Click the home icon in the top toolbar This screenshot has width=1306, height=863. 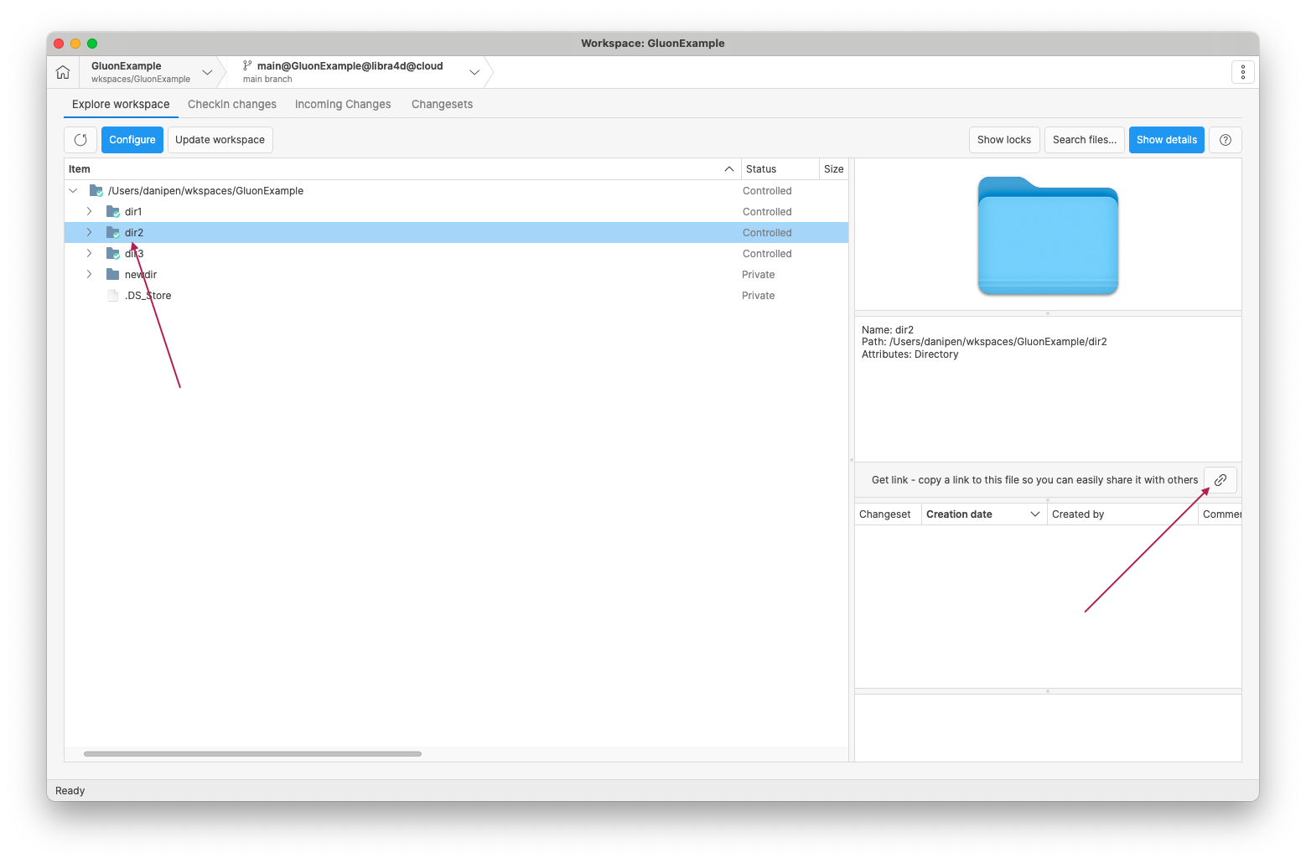coord(62,71)
